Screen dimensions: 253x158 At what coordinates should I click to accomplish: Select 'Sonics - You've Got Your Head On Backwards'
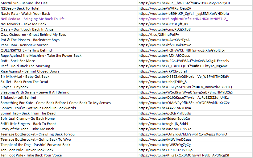tap(69, 108)
